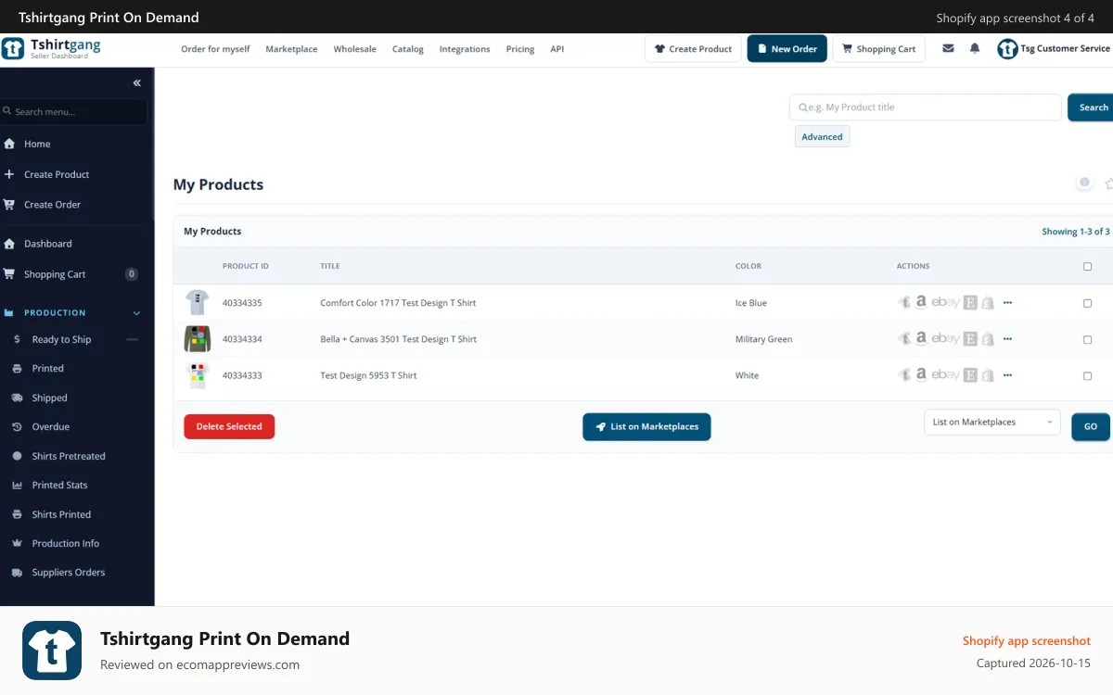Click Shopify icon in Bella + Canvas 3501 row
1113x695 pixels.
988,339
